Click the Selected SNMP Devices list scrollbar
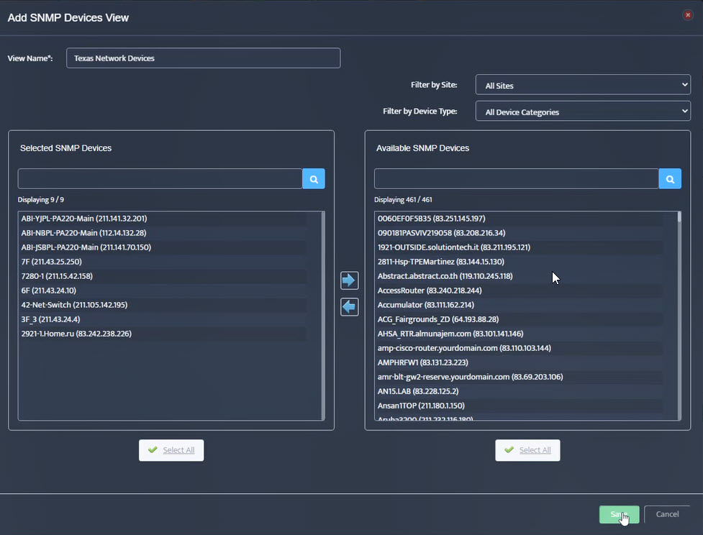703x535 pixels. 322,316
